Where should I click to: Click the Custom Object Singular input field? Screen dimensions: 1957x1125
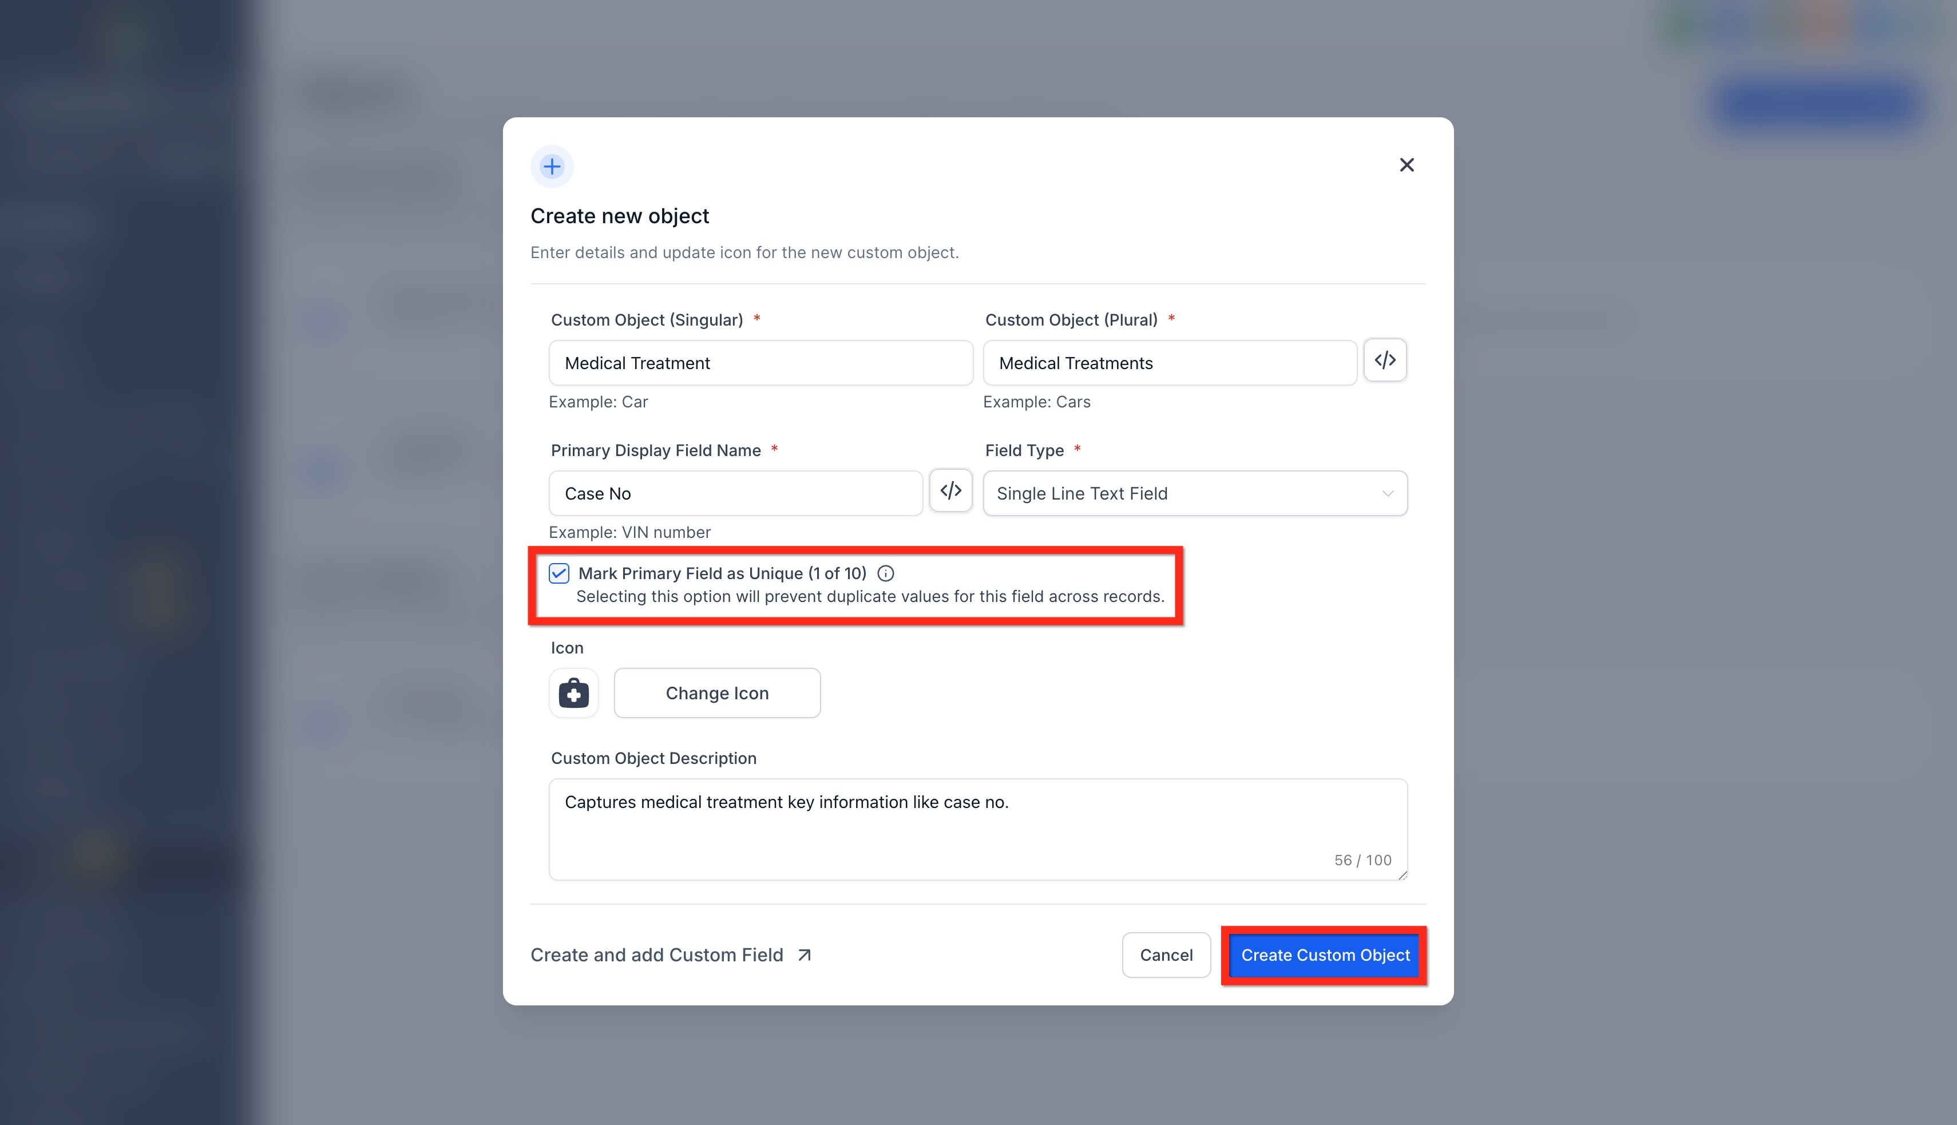tap(760, 363)
